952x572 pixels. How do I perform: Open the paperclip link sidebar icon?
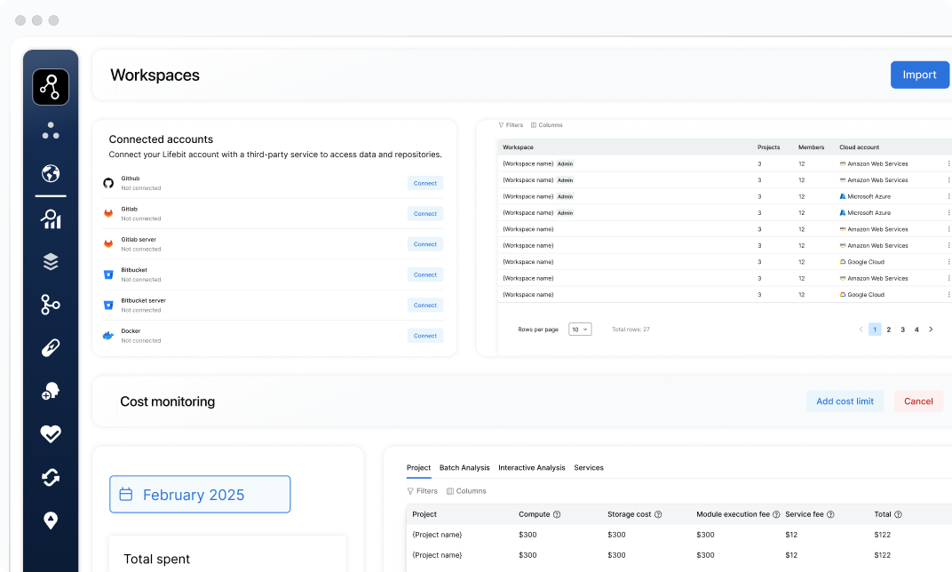(51, 348)
